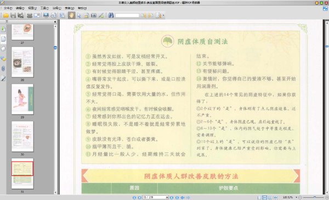Open the sixth menu bar item
The image size is (329, 200).
[x=70, y=8]
